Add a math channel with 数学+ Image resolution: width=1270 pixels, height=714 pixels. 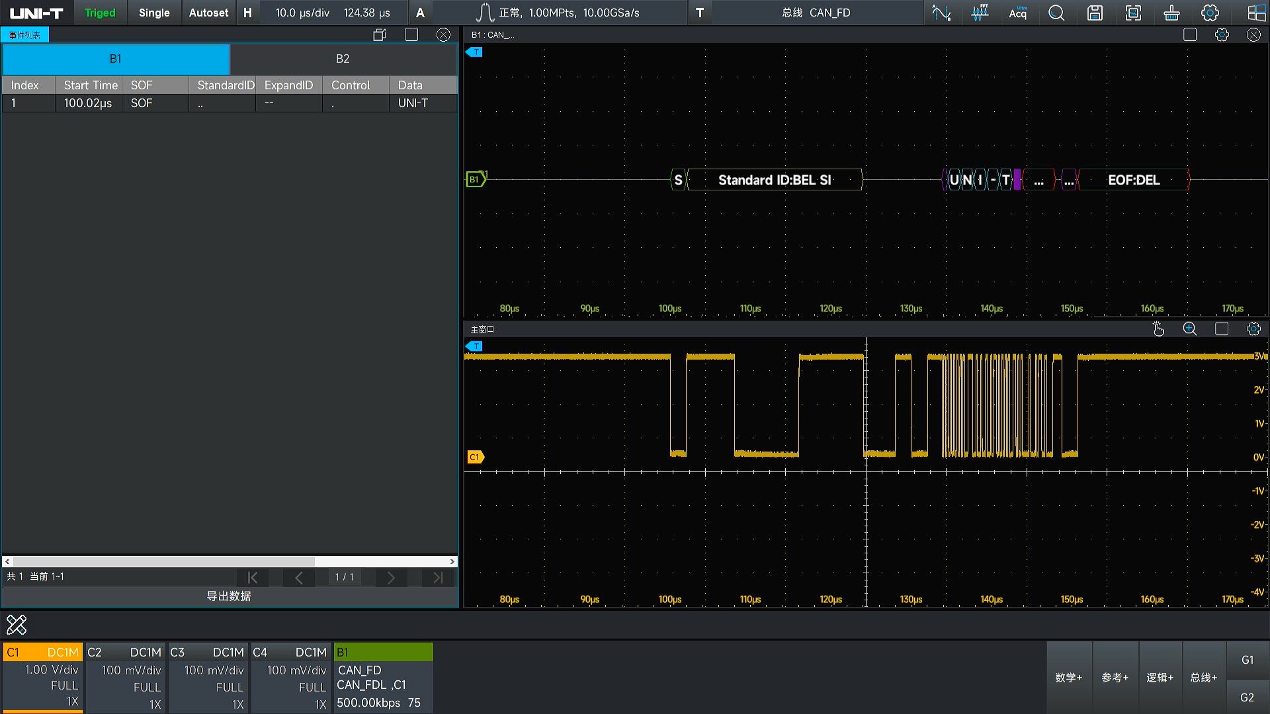(x=1069, y=677)
